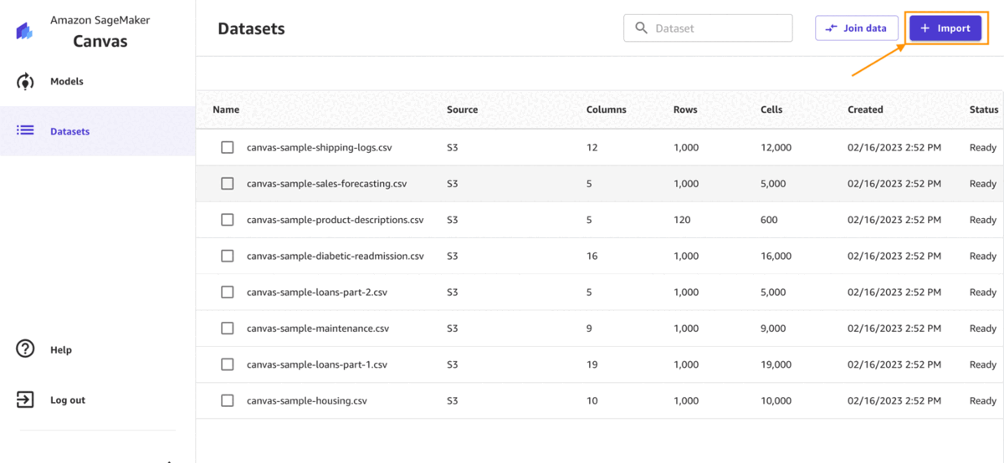
Task: Focus the Dataset search field
Action: (708, 28)
